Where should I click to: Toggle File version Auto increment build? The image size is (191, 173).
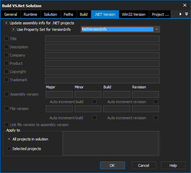94,118
